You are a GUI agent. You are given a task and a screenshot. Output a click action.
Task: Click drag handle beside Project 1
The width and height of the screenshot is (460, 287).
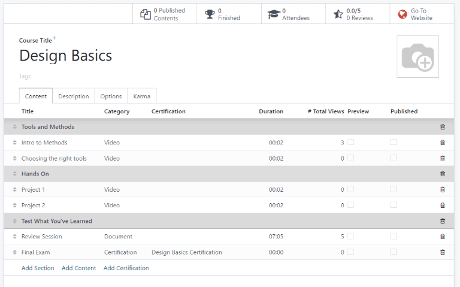15,190
